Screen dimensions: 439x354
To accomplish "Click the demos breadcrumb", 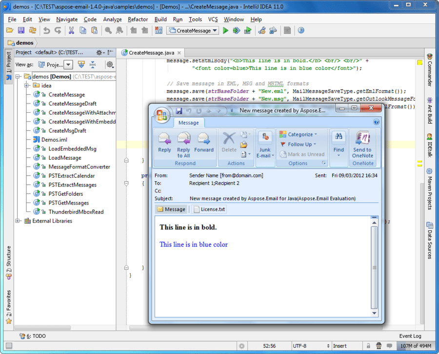I will coord(21,42).
